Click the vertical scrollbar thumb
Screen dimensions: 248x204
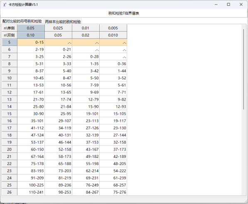pyautogui.click(x=243, y=69)
